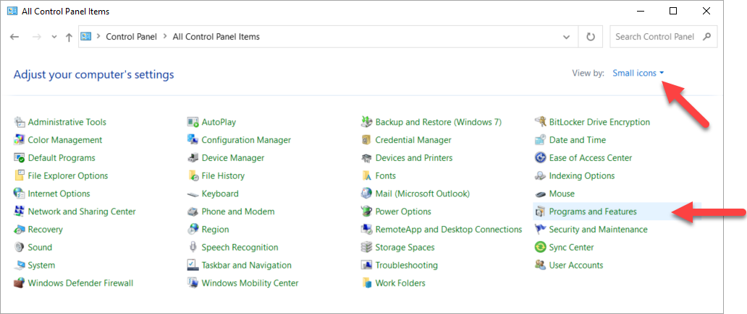Screen dimensions: 747x314
Task: Navigate up one level with Up arrow
Action: [69, 37]
